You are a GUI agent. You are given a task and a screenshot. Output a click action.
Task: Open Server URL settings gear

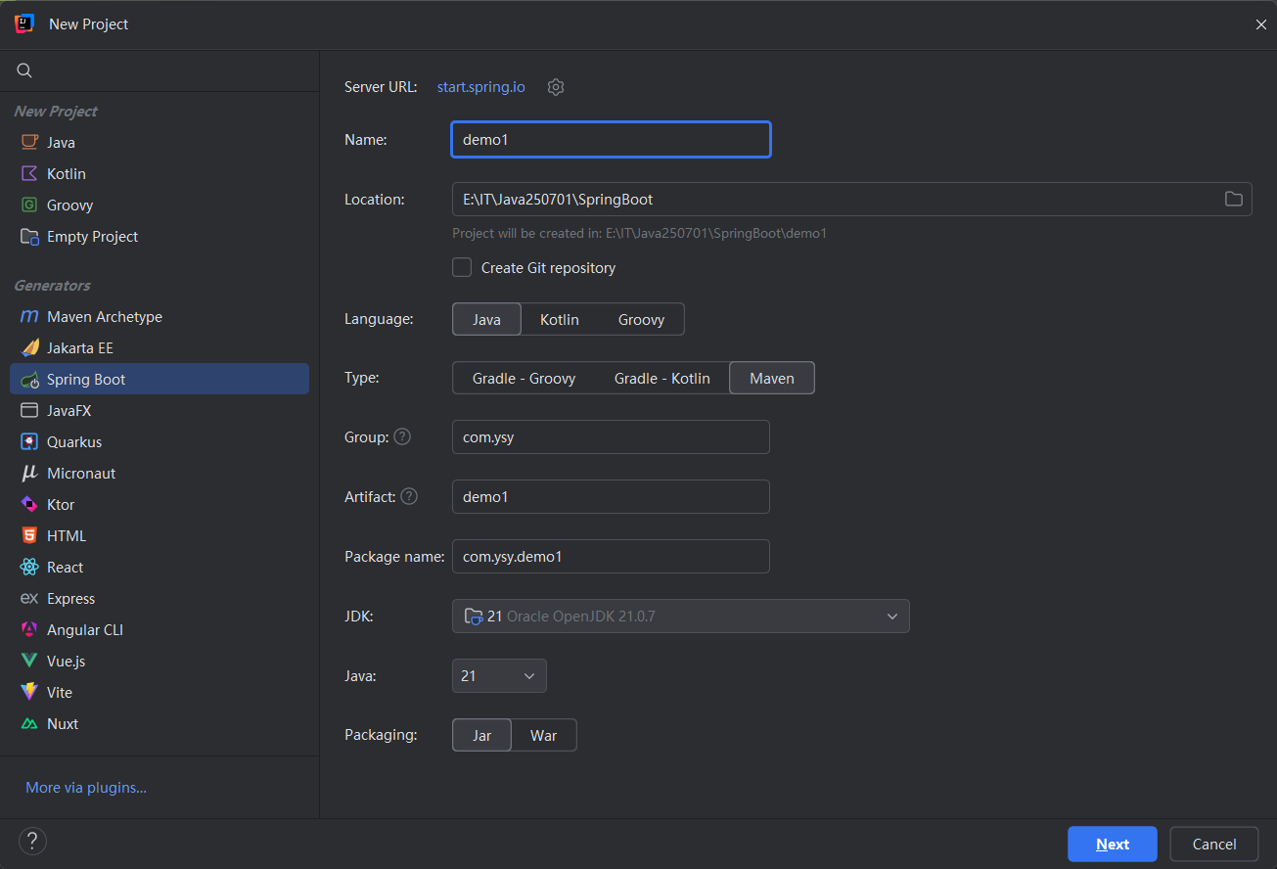tap(556, 87)
